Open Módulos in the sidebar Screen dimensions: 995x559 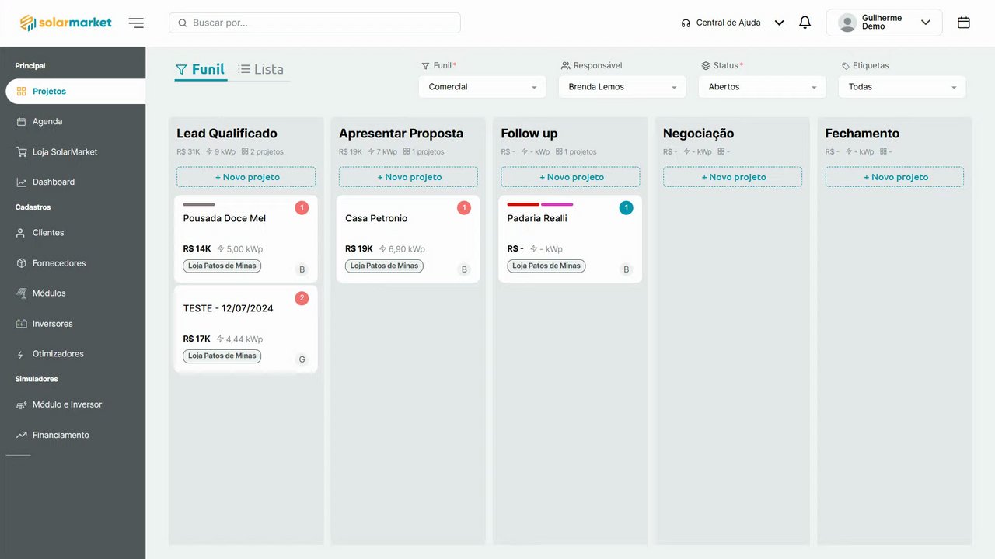tap(49, 293)
